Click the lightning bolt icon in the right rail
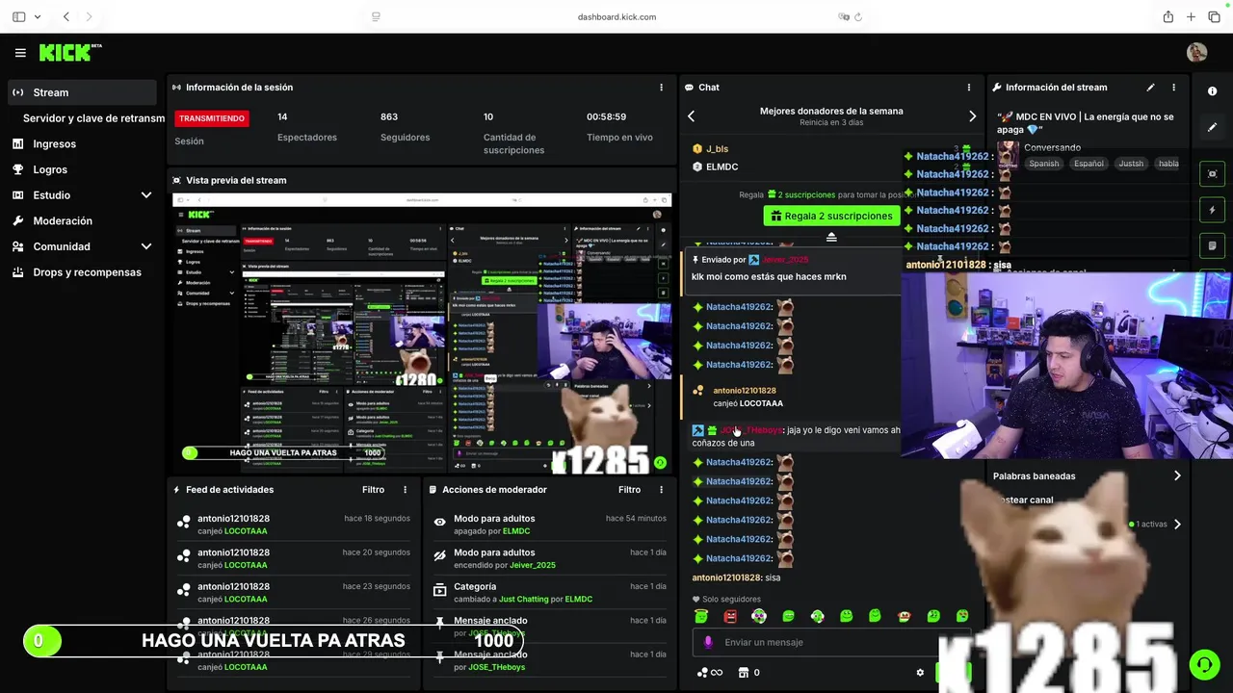 click(1212, 210)
